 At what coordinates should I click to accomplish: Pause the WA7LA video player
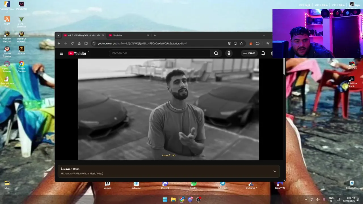pos(168,109)
